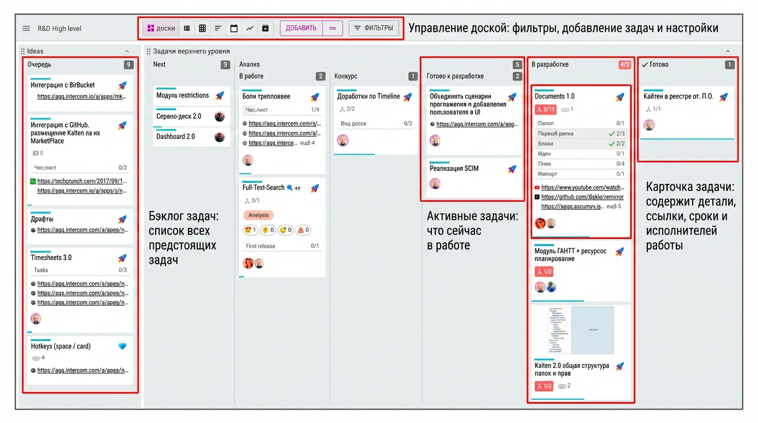This screenshot has width=758, height=423.
Task: Open the youtube.com link in Documents 1.0
Action: click(583, 187)
